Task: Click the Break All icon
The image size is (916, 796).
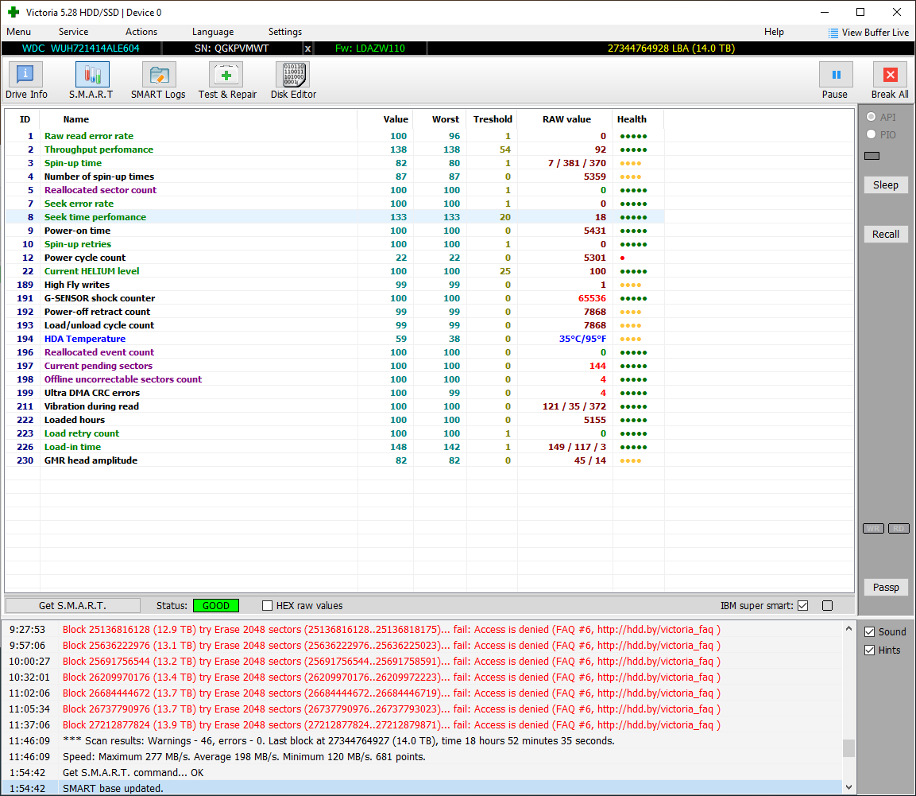Action: (890, 74)
